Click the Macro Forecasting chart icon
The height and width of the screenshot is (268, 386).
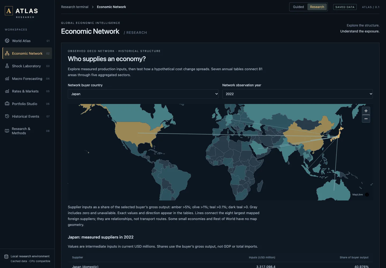tap(7, 79)
